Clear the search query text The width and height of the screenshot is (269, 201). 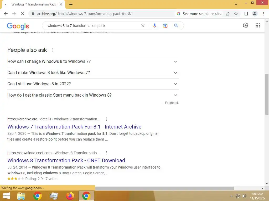coord(143,26)
